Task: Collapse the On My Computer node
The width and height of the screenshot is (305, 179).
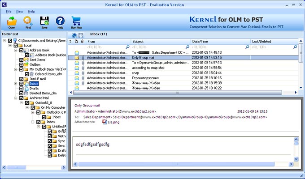Action: tap(27, 107)
